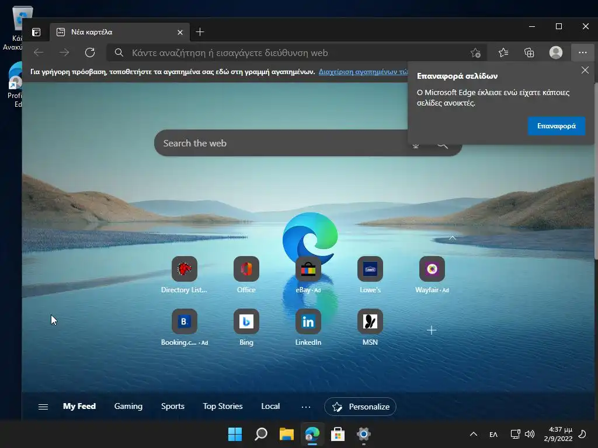Viewport: 598px width, 448px height.
Task: Open the Booking.com quick link
Action: 184,328
